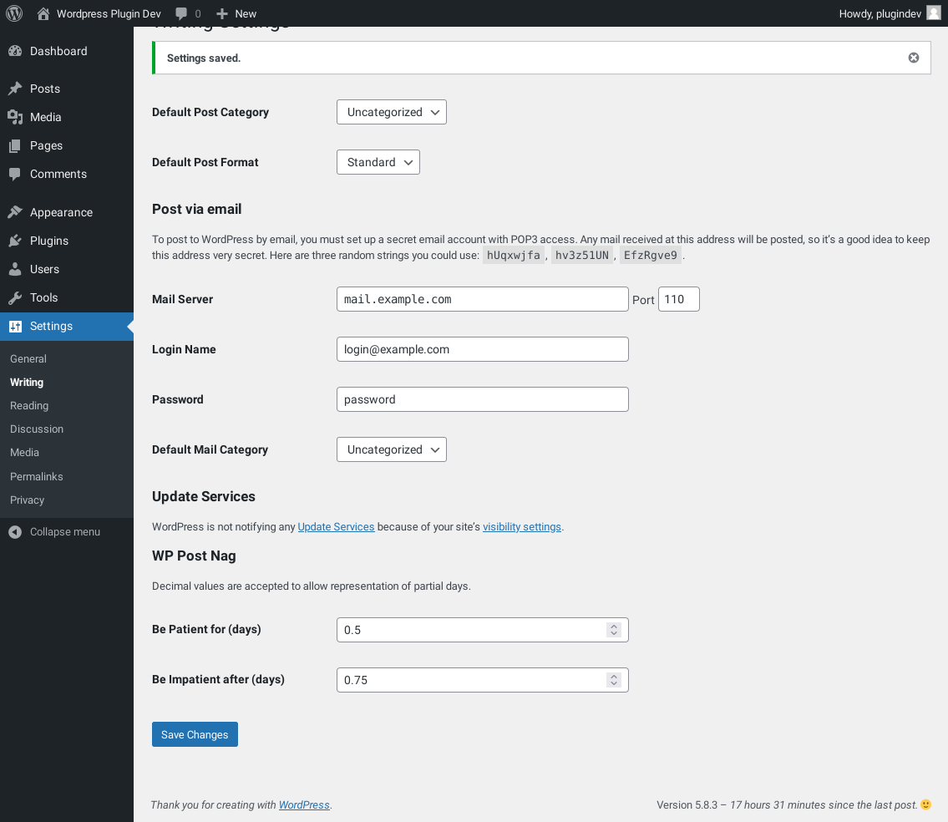Click the Comments speech bubble icon in sidebar

coord(15,175)
